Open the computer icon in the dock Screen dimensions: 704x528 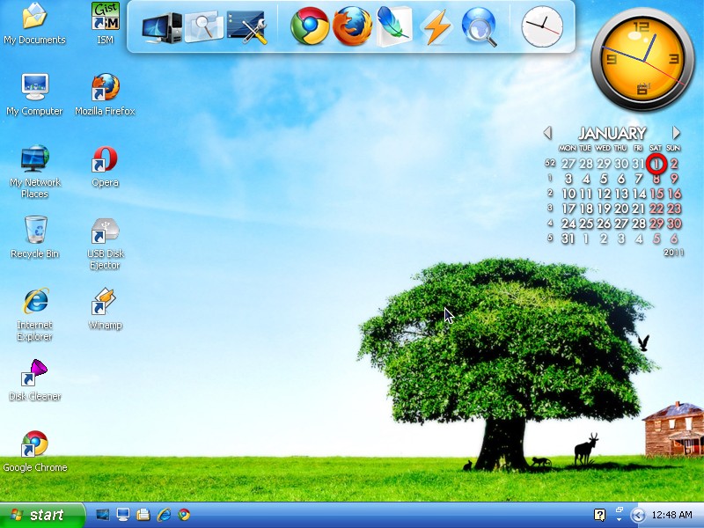pos(162,28)
